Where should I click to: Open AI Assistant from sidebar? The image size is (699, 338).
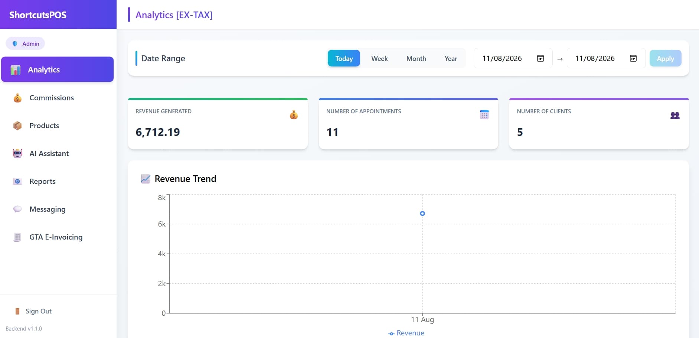tap(57, 153)
